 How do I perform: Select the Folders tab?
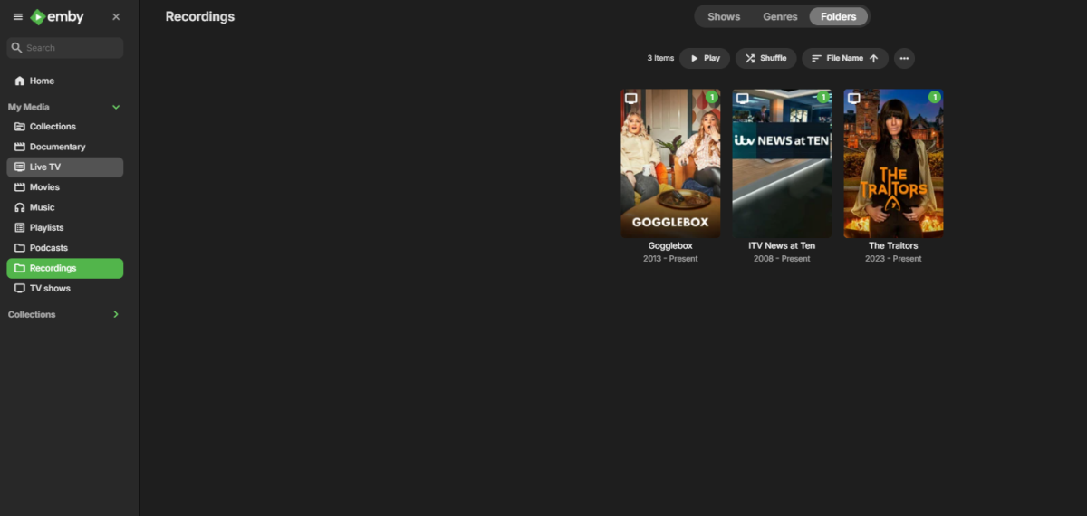[839, 16]
